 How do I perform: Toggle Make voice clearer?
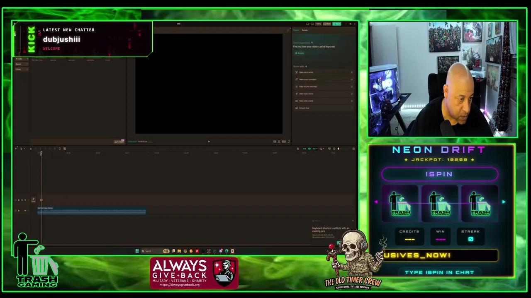click(x=352, y=94)
